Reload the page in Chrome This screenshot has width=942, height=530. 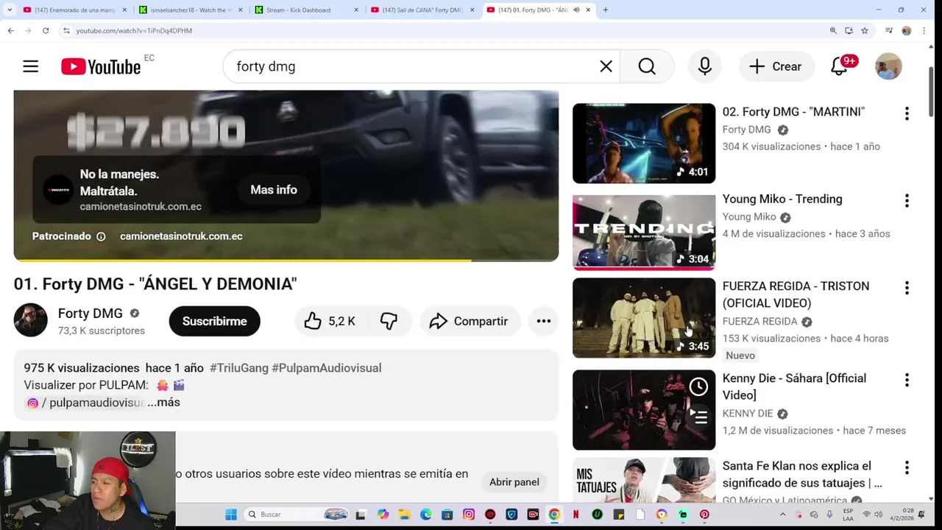[x=46, y=30]
